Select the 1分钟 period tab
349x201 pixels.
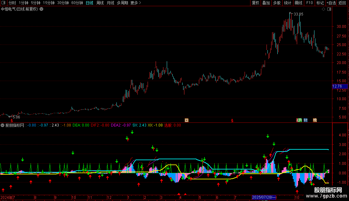(23, 3)
